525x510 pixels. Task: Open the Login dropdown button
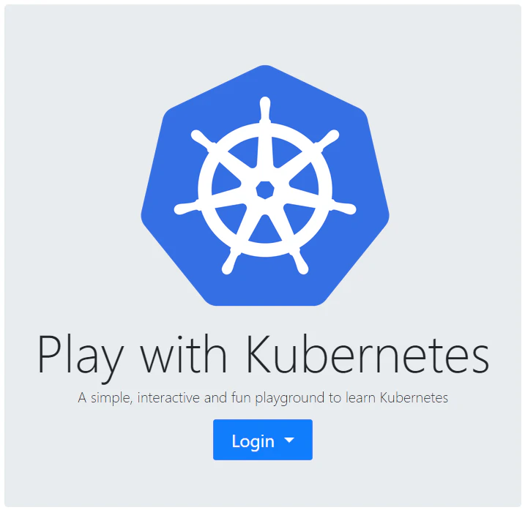262,439
